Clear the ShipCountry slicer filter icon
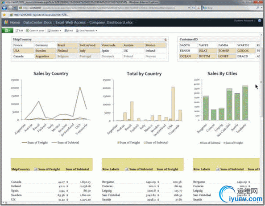This screenshot has width=265, height=206. pos(165,40)
